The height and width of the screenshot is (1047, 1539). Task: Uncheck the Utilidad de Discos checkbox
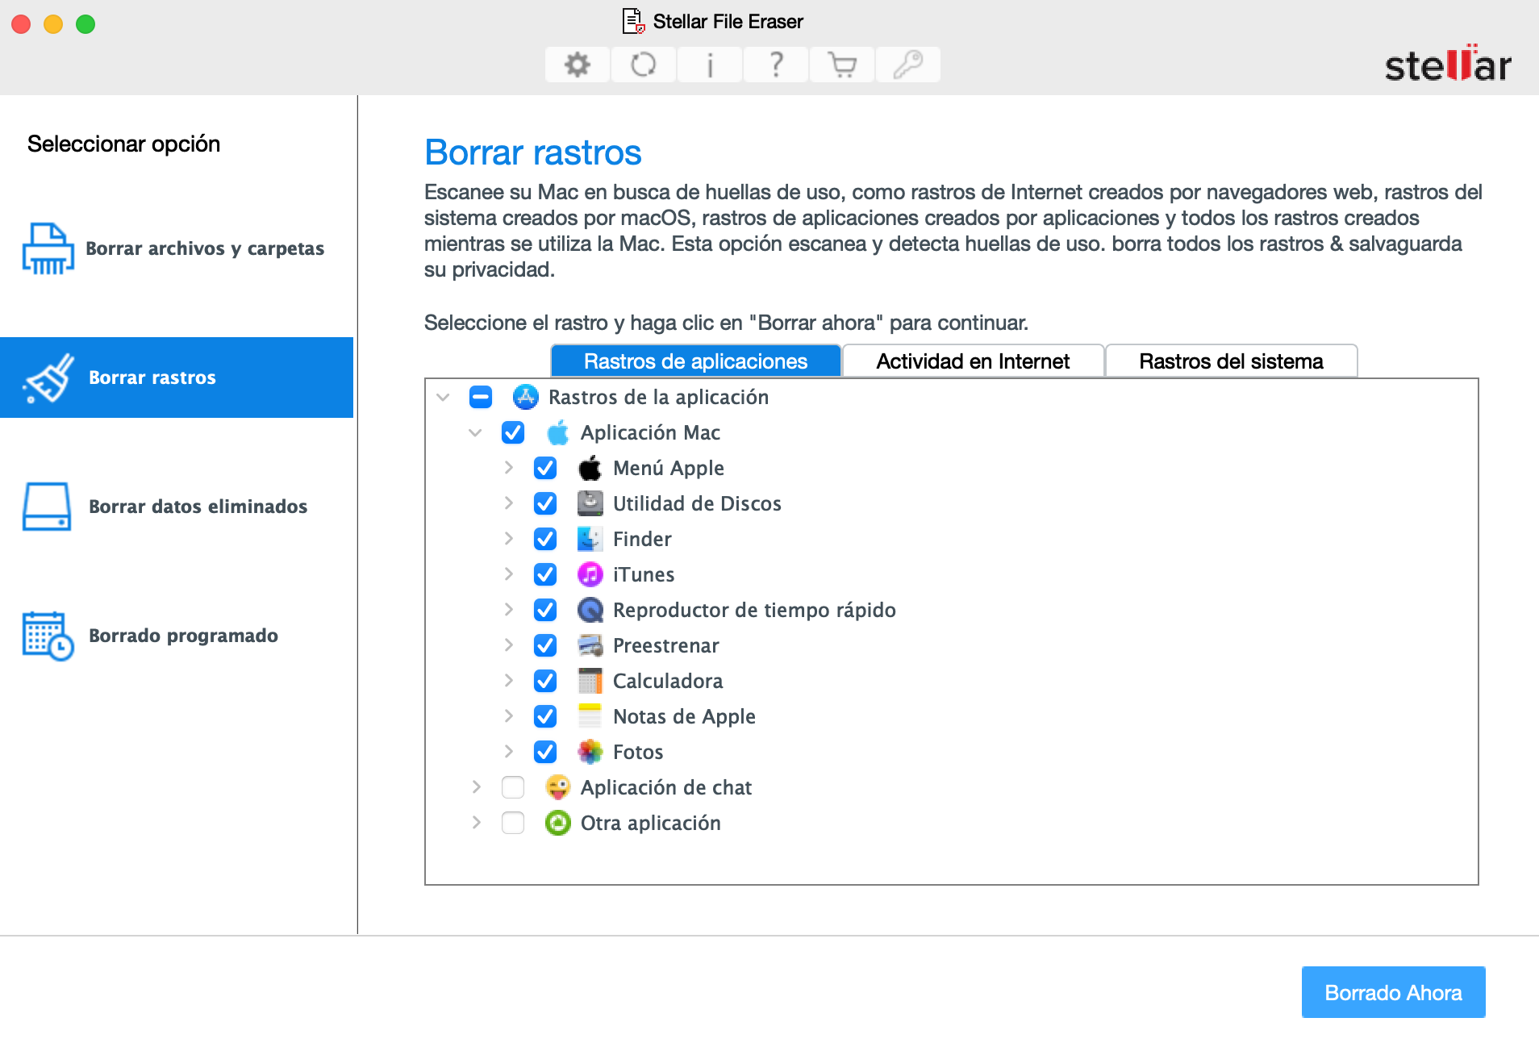click(x=545, y=503)
